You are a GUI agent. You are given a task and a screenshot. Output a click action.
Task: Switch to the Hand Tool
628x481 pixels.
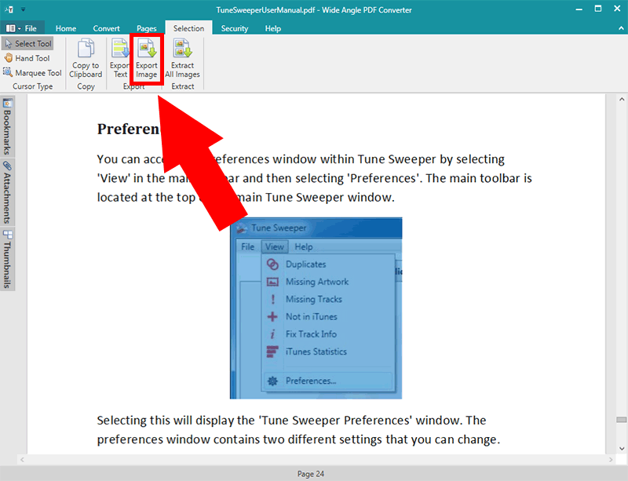[x=27, y=58]
